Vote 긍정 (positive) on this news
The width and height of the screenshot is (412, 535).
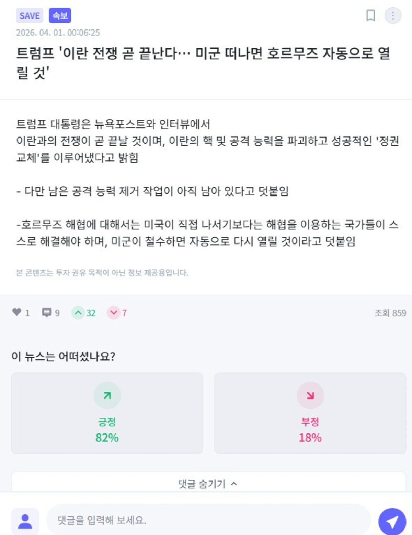coord(107,413)
